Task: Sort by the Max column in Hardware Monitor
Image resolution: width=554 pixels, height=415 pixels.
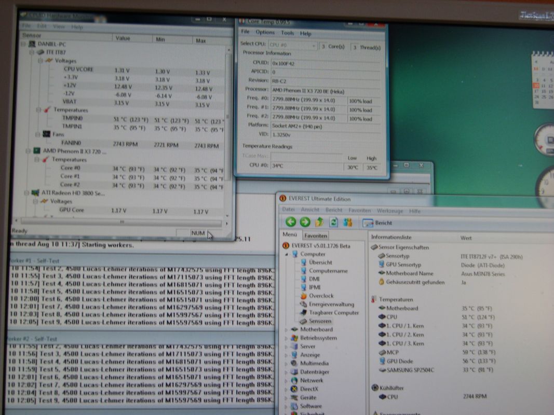Action: pos(211,40)
